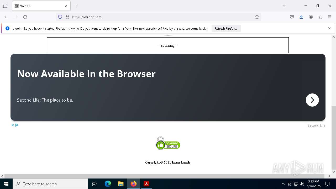The image size is (336, 189).
Task: Click the Refresh Firefox button
Action: [x=226, y=29]
